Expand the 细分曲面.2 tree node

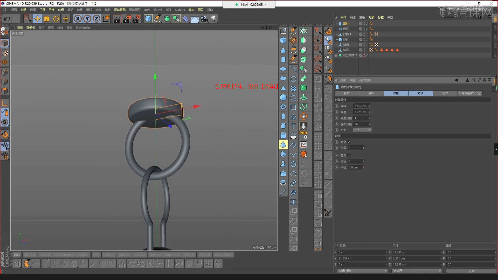(x=336, y=55)
